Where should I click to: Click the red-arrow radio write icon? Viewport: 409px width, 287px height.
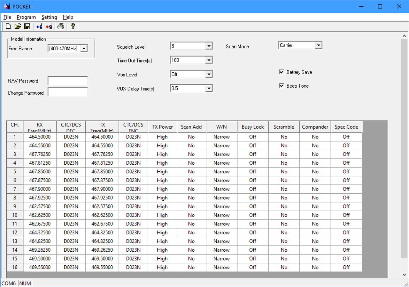[49, 26]
